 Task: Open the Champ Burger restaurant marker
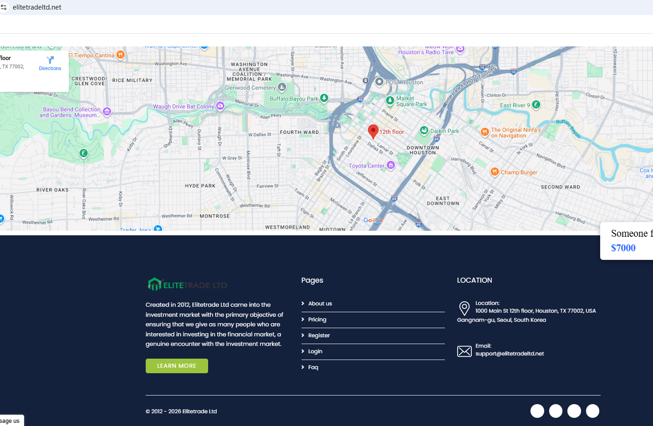tap(495, 172)
